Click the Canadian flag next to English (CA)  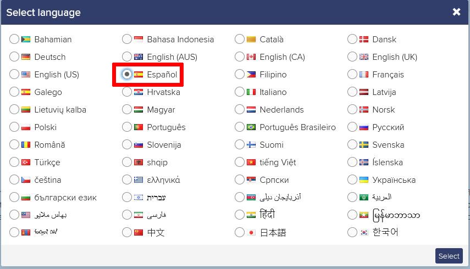click(252, 57)
